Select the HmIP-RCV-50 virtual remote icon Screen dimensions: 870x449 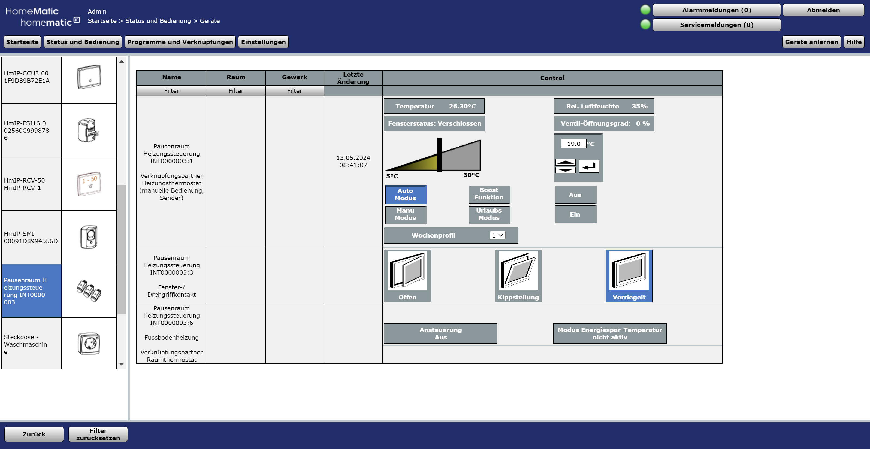[89, 184]
